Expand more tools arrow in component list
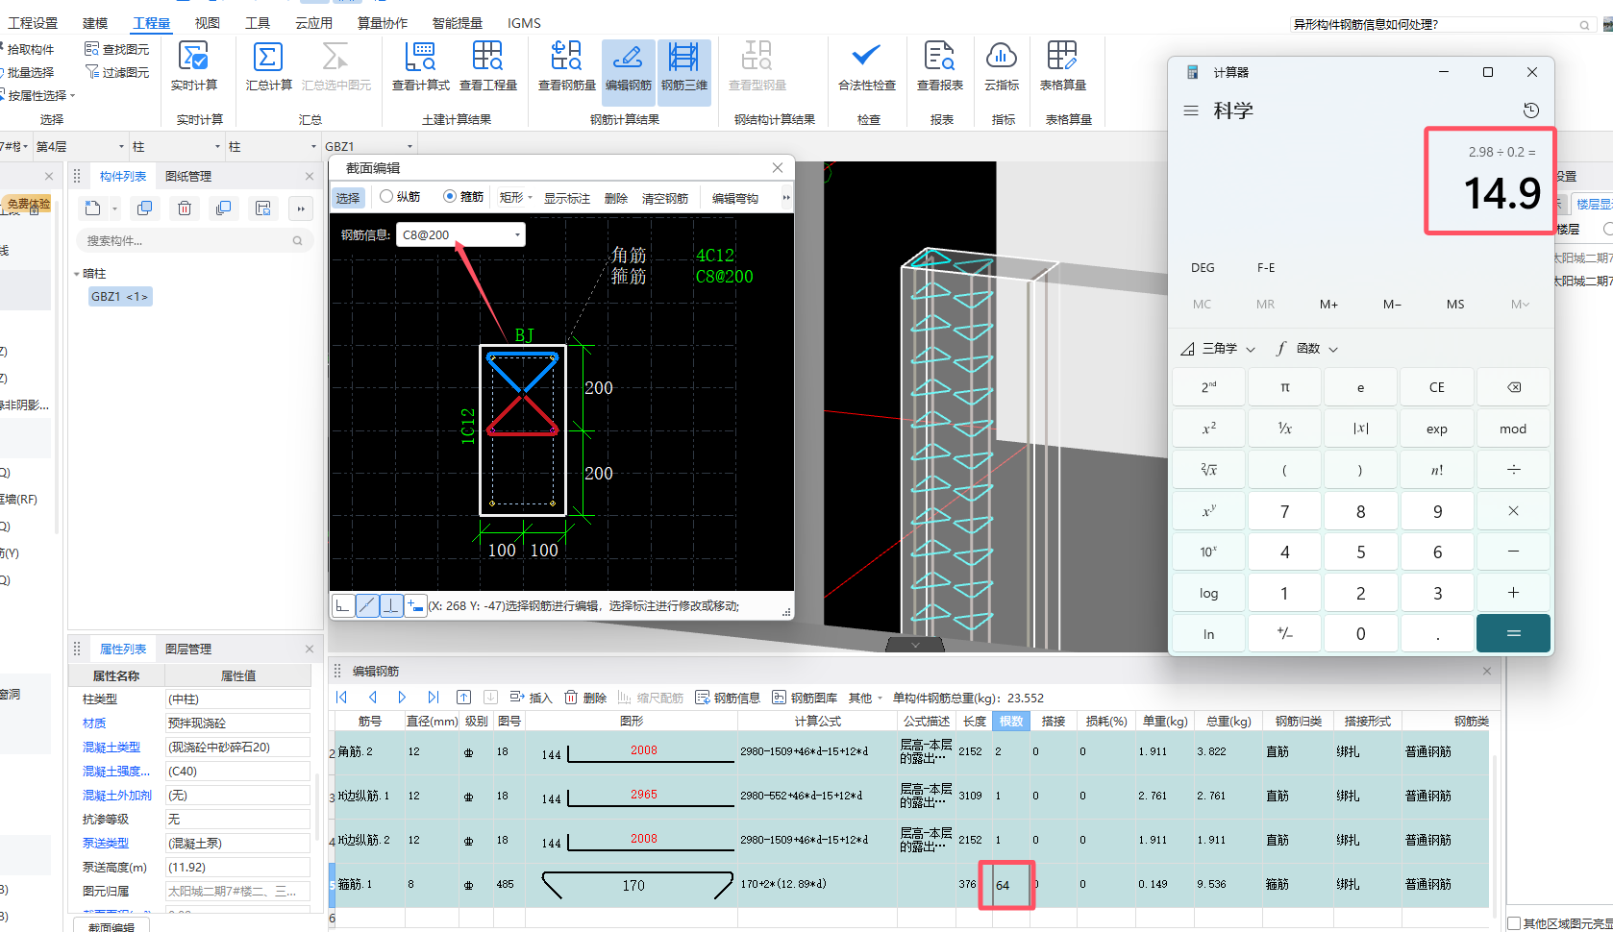The image size is (1613, 932). pyautogui.click(x=301, y=208)
